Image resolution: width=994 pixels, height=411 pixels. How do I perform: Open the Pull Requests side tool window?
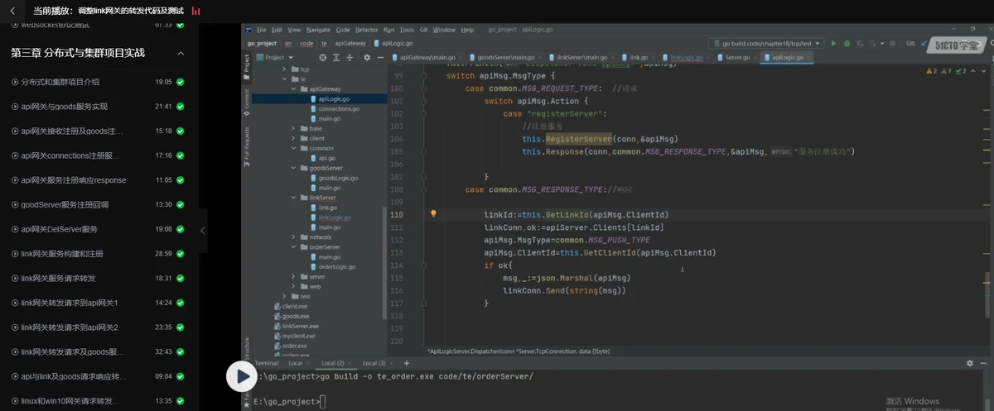[246, 146]
